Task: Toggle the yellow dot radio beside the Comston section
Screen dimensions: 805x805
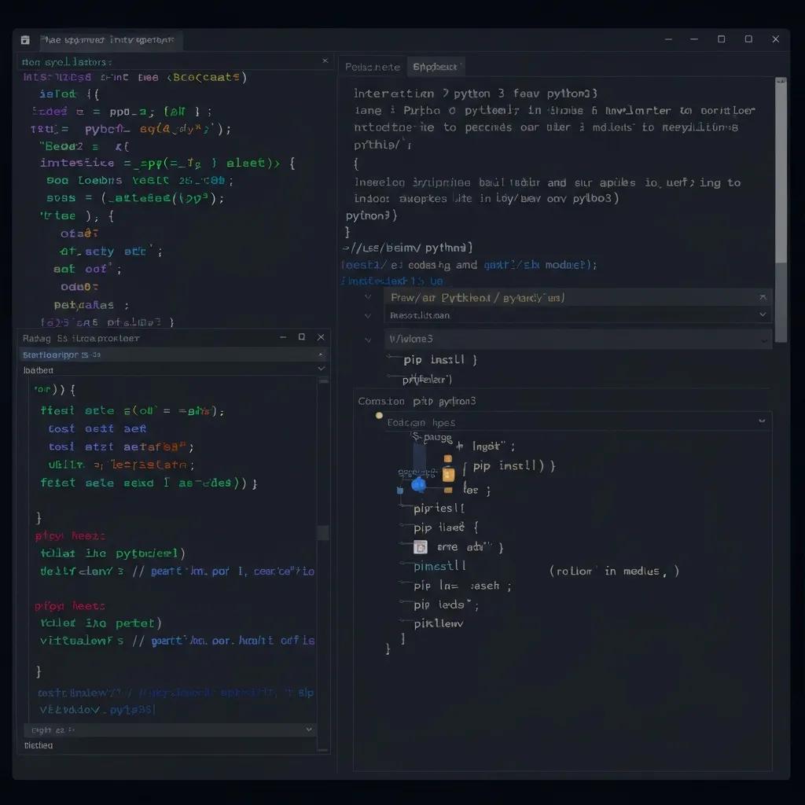Action: [x=379, y=415]
